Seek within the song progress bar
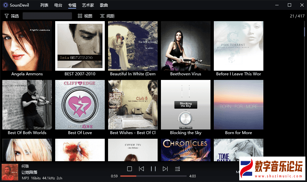The image size is (307, 182). (x=153, y=176)
